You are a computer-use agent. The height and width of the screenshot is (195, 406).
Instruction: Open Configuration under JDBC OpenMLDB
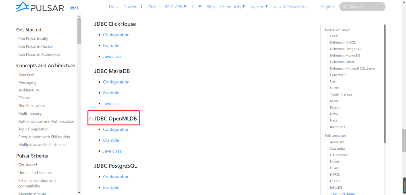(x=116, y=129)
